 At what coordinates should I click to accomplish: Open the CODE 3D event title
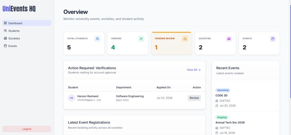click(x=221, y=96)
